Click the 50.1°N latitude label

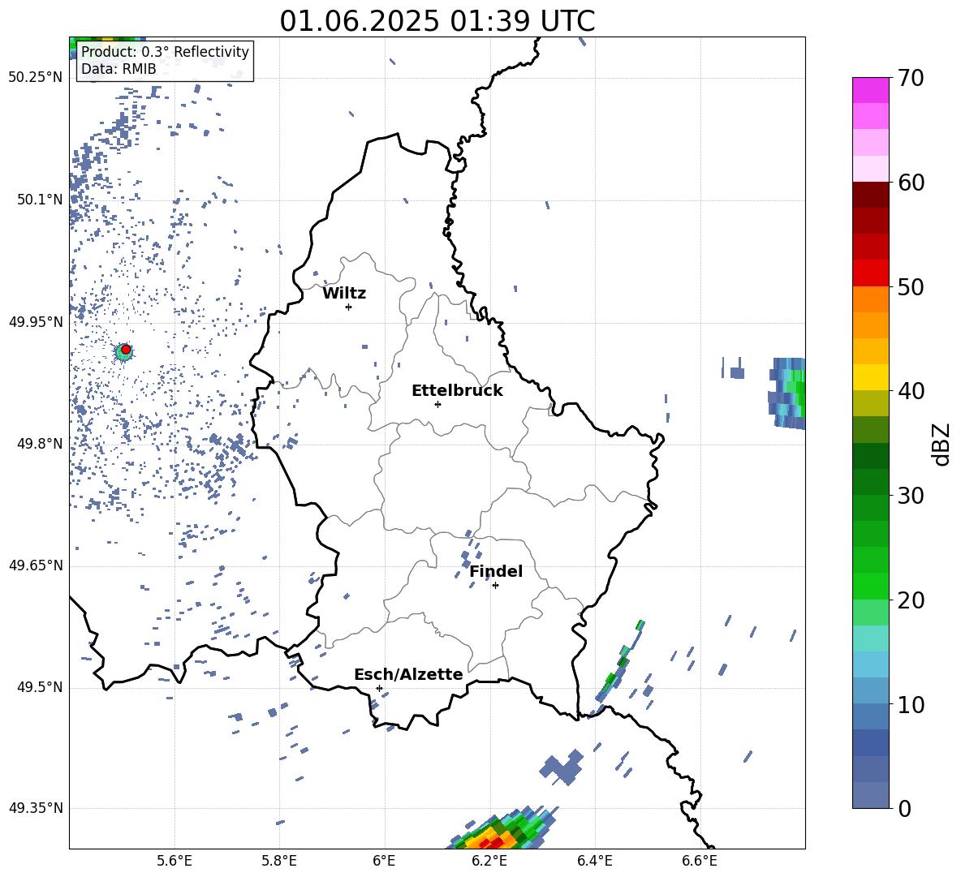pos(40,200)
